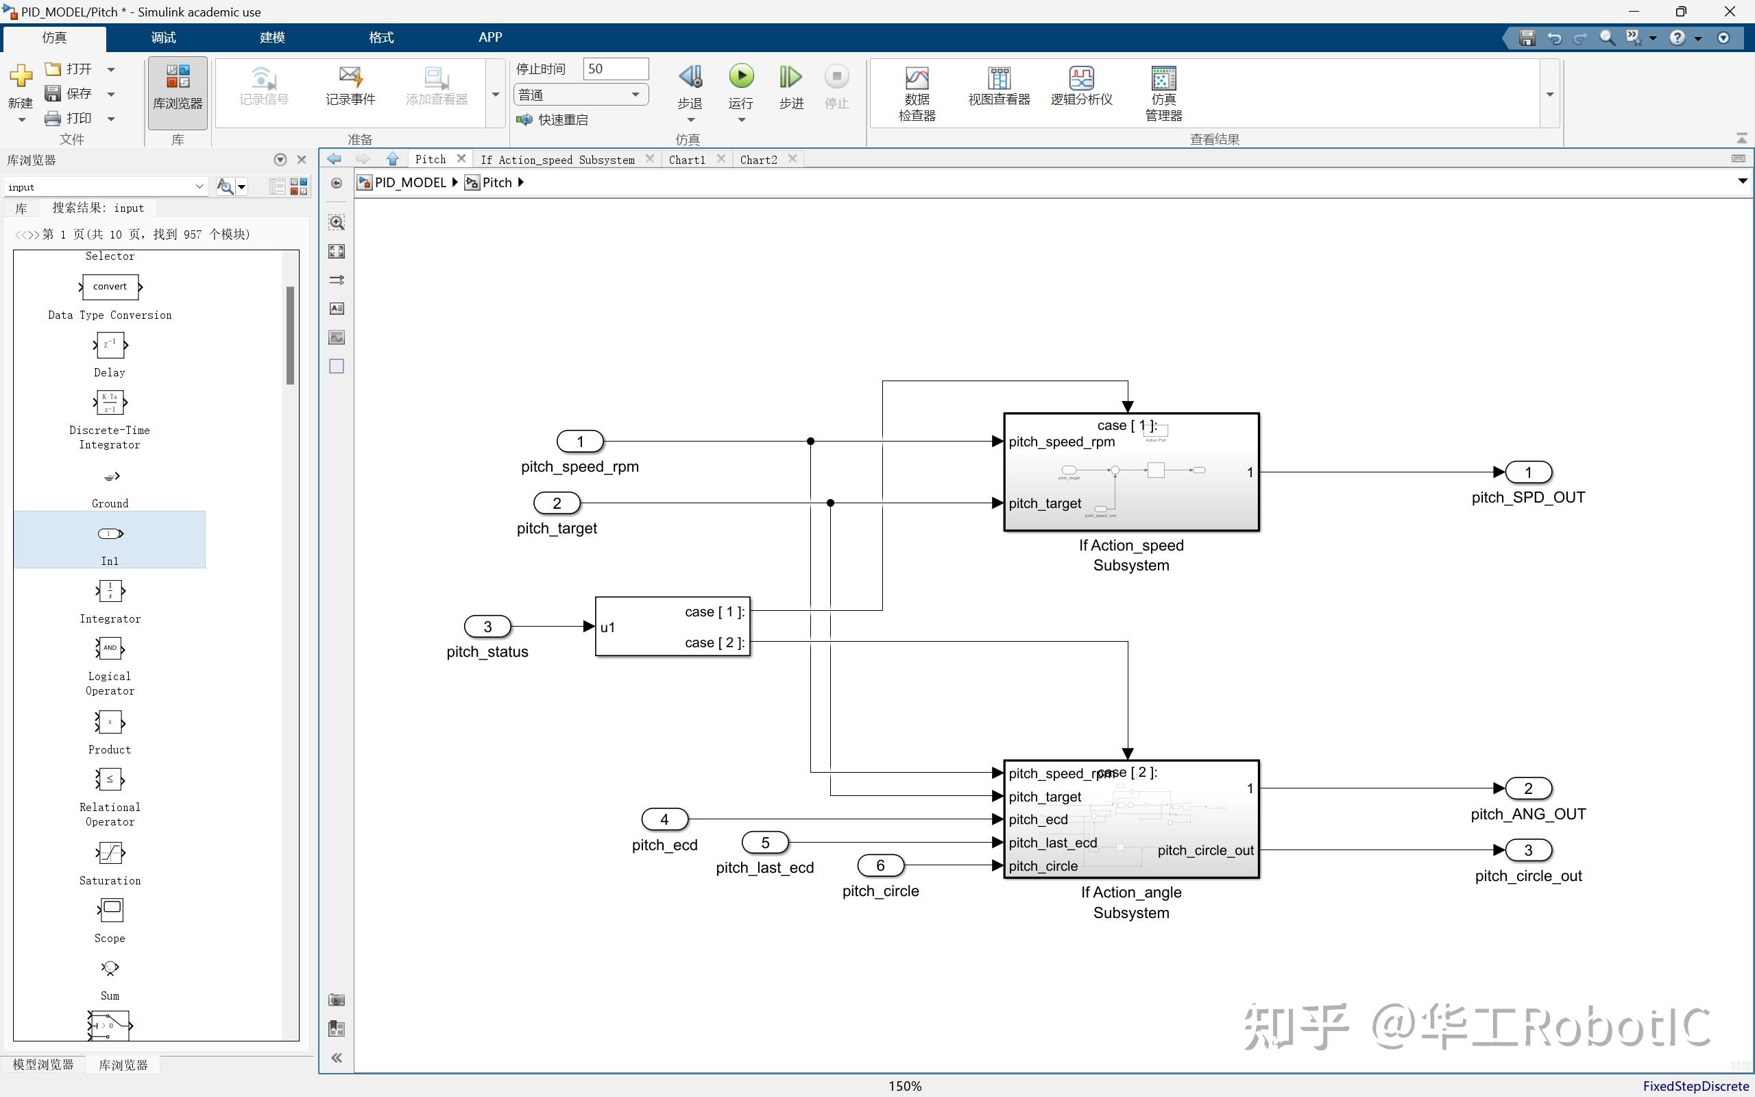Click the Stop Time (停止时间) input field
Screen dimensions: 1755x1097
point(615,69)
